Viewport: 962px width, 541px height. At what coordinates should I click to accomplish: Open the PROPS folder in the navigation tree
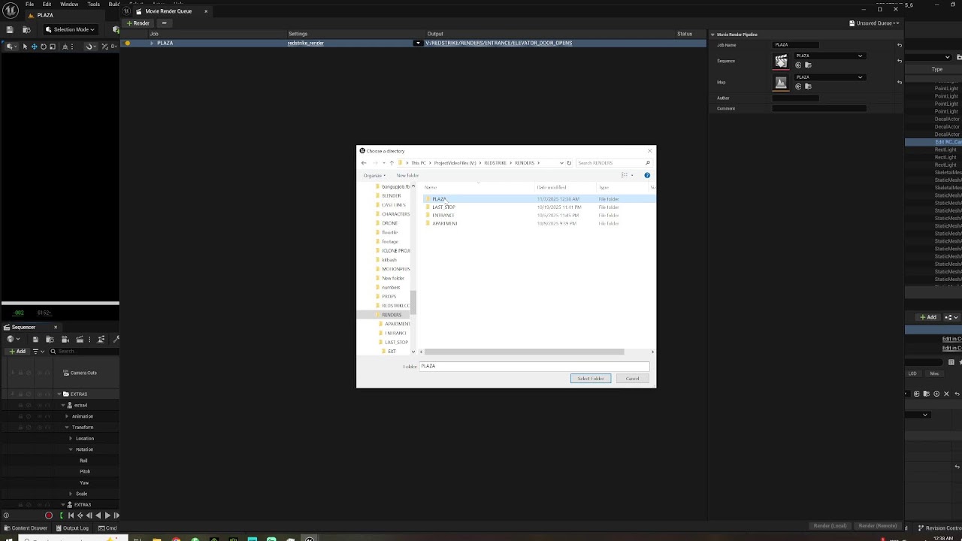389,296
